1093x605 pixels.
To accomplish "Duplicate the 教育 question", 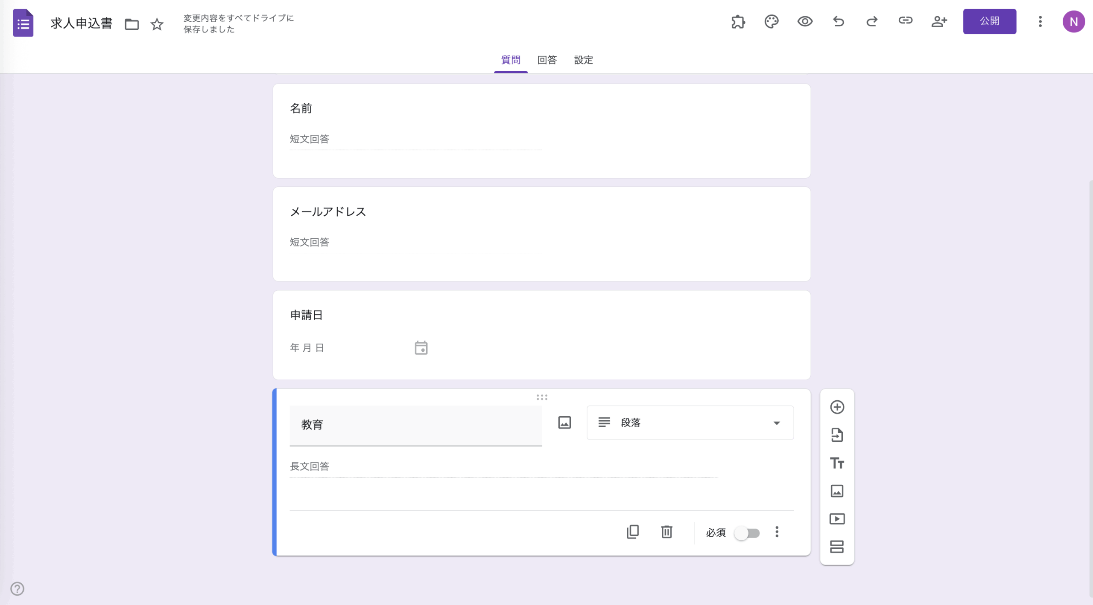I will [x=632, y=532].
